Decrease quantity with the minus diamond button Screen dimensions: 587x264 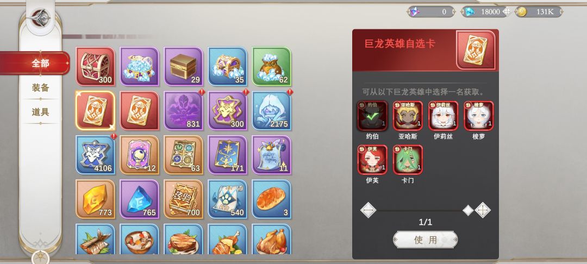click(x=369, y=210)
